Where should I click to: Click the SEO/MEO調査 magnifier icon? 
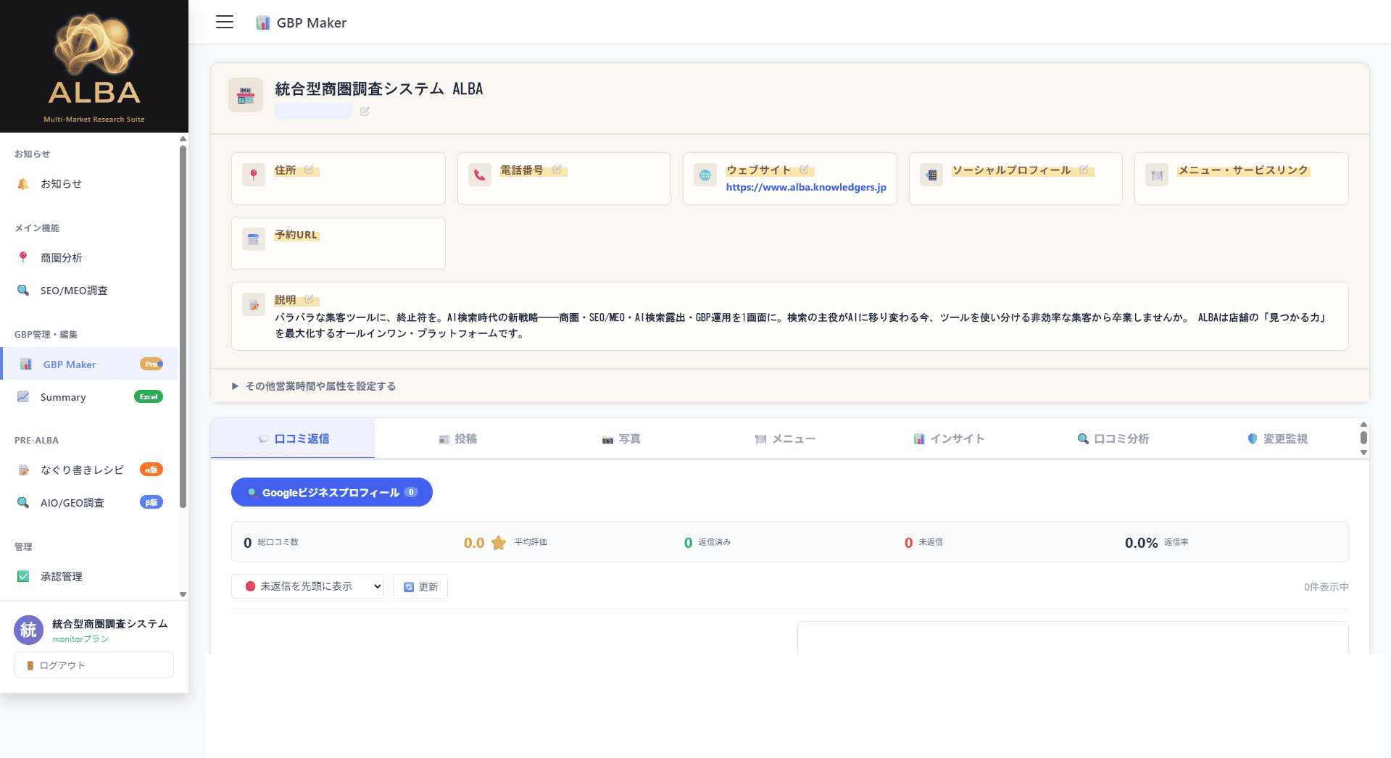pyautogui.click(x=23, y=290)
